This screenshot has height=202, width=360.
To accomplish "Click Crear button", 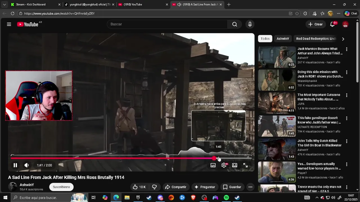I will 315,24.
